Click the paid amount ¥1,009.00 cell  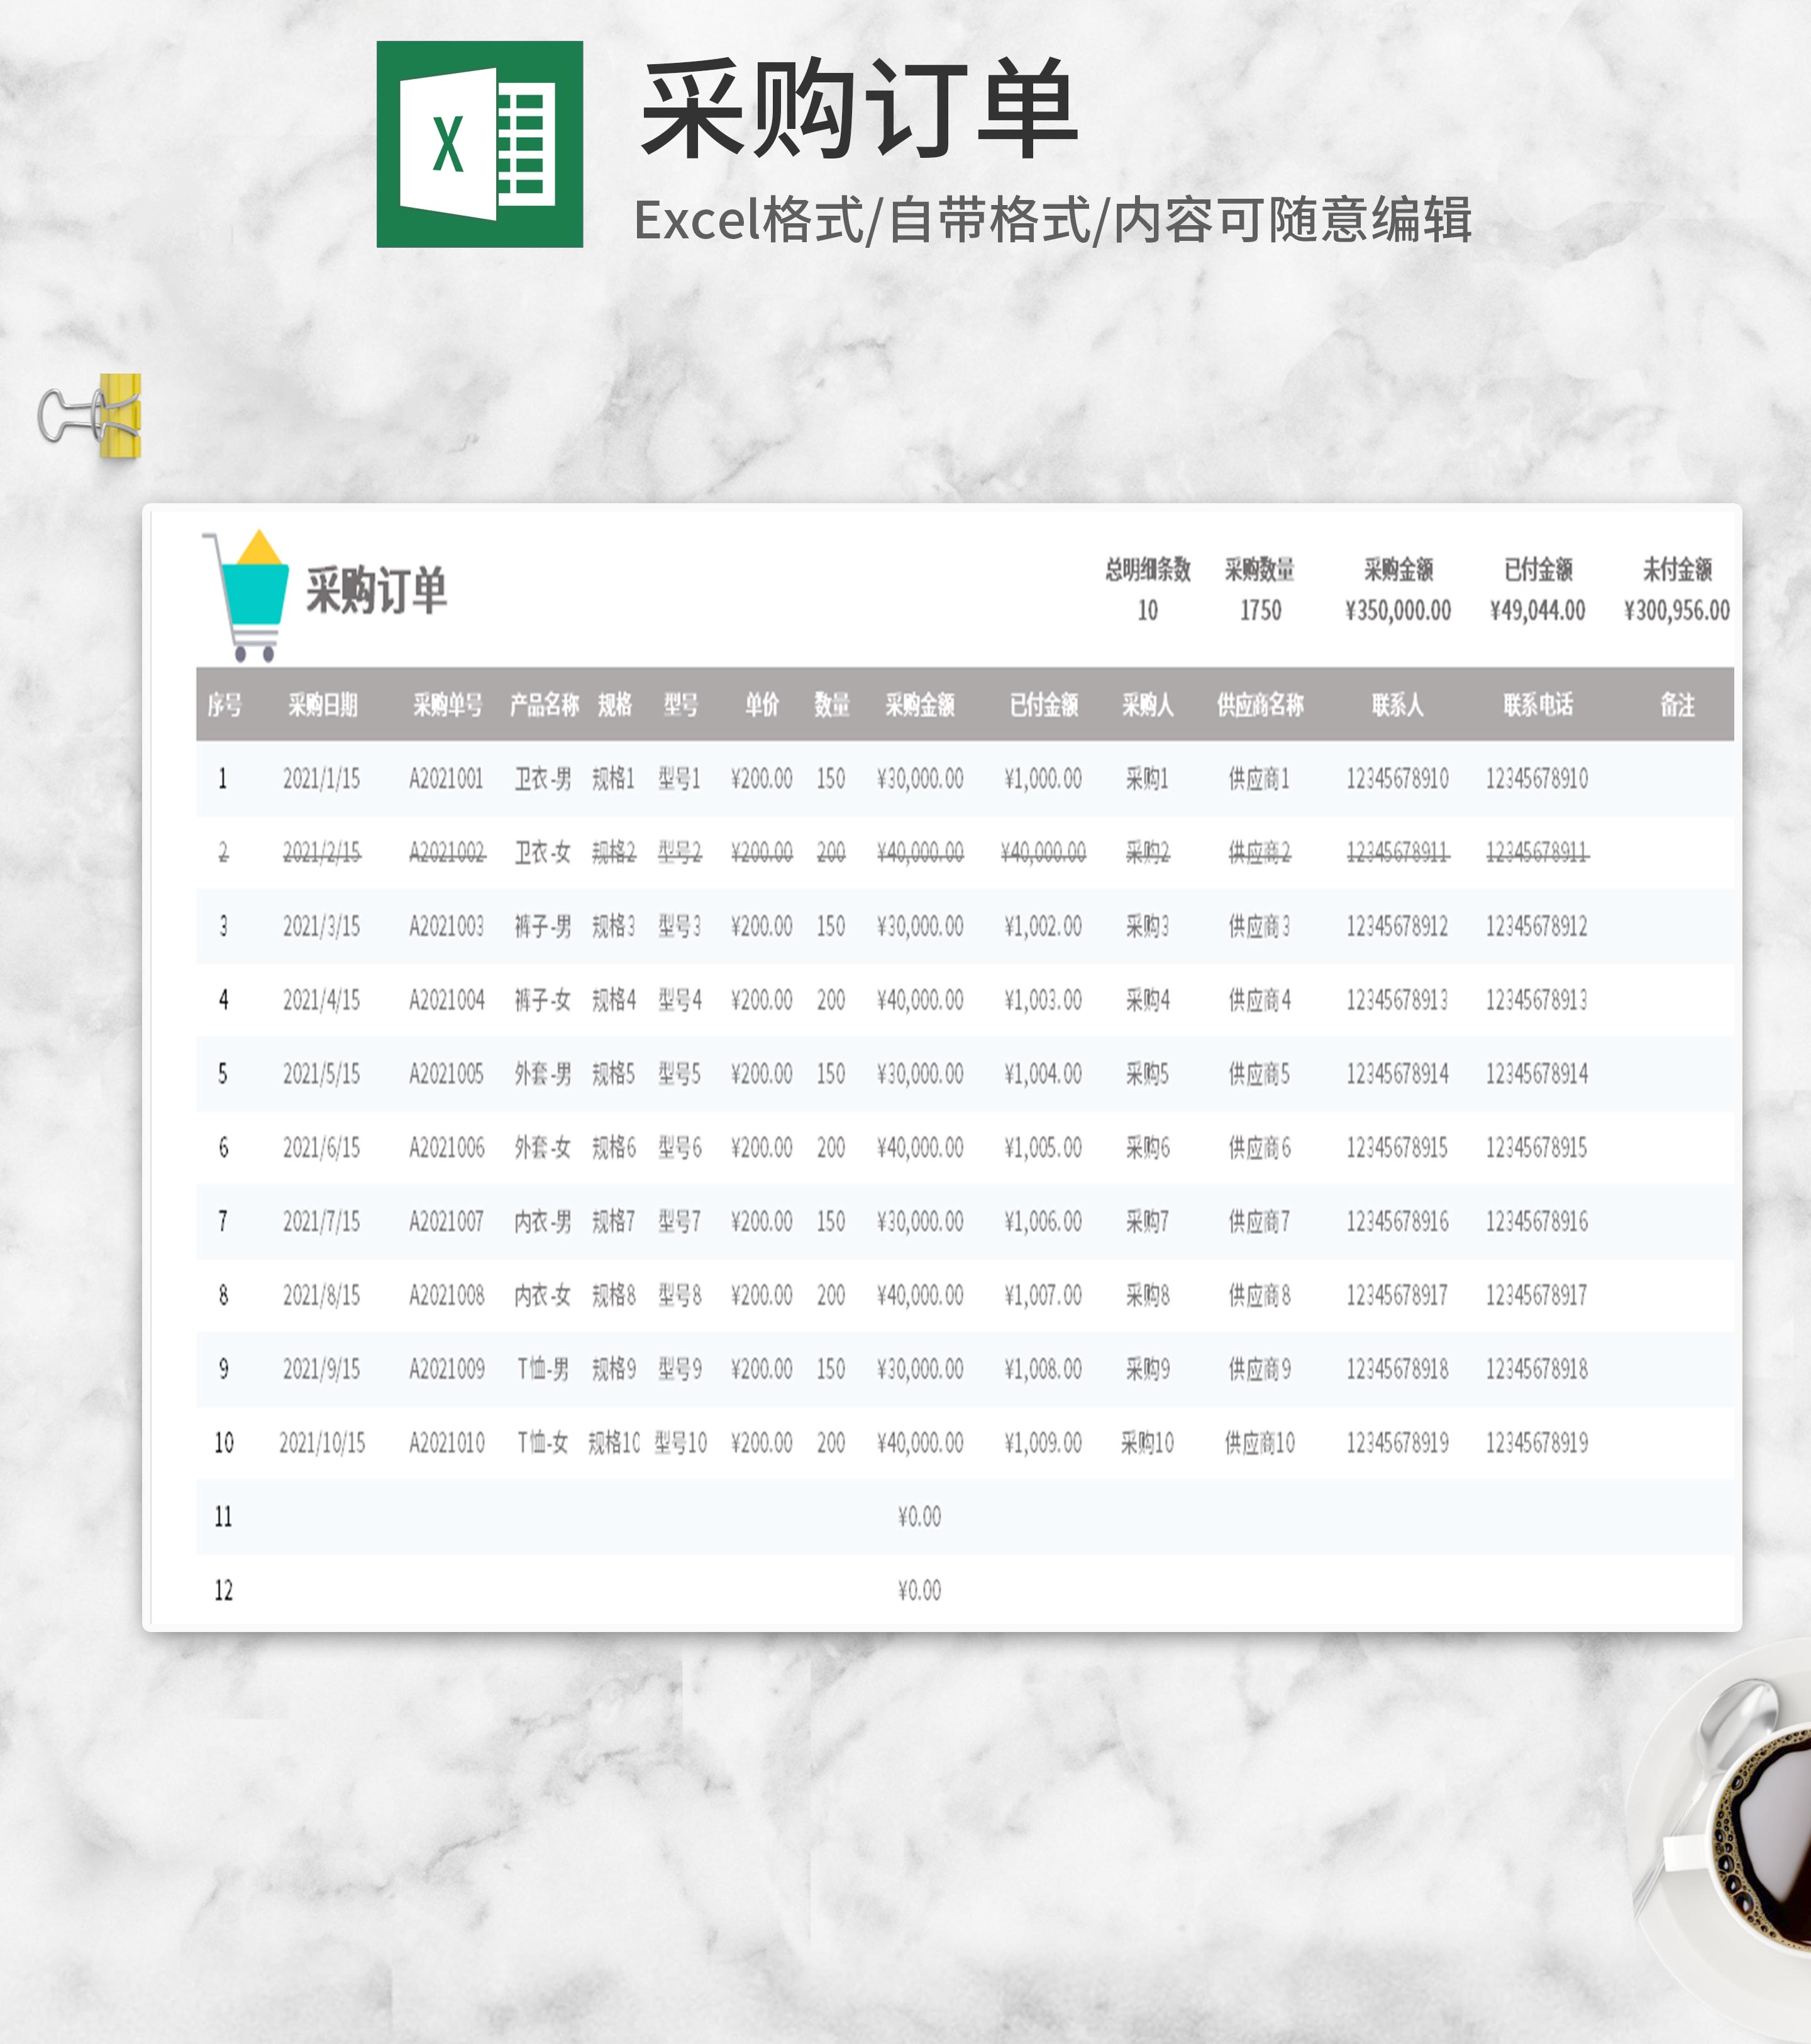click(1043, 1443)
